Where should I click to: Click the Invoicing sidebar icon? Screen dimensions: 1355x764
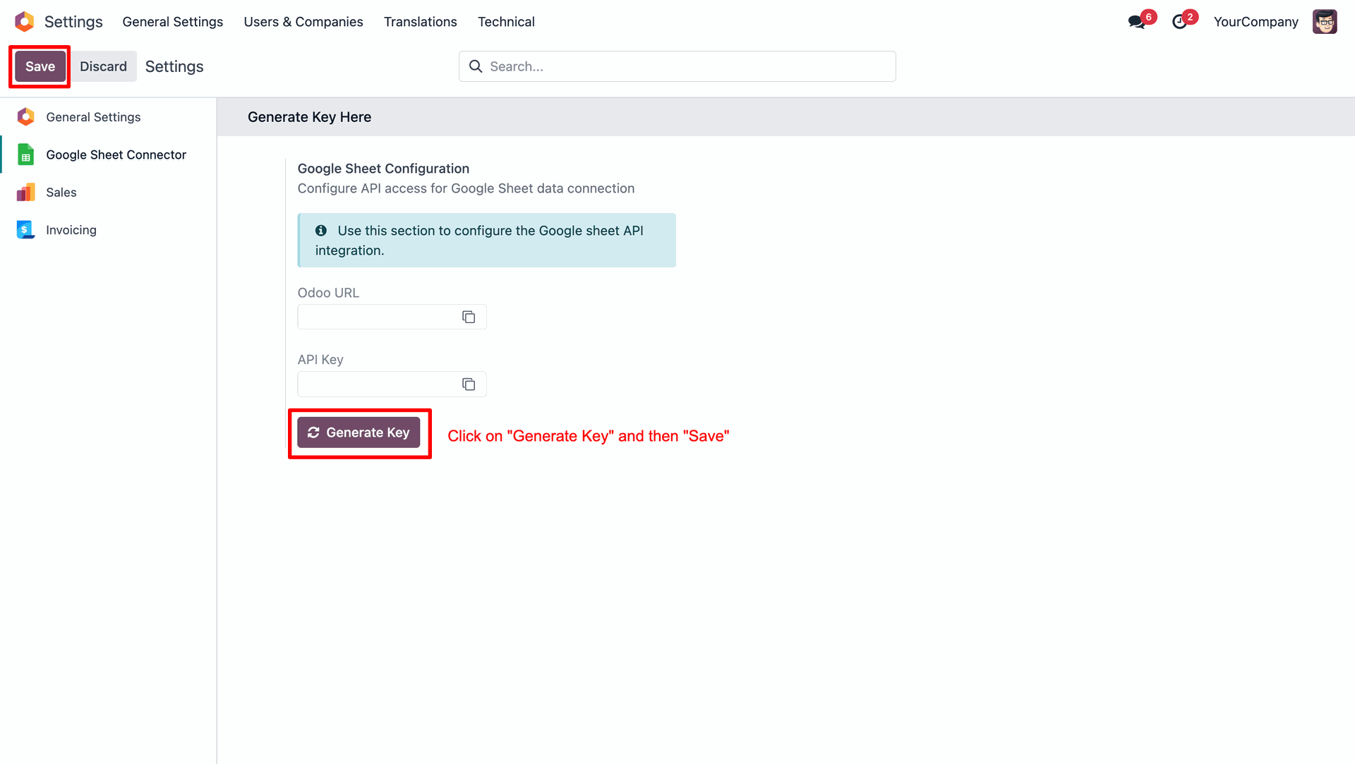pos(26,230)
